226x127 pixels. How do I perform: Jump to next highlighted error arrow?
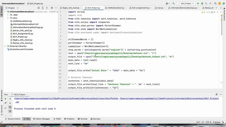pos(221,12)
